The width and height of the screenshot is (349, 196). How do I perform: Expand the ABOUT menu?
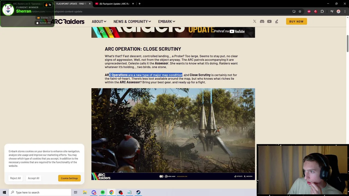[x=99, y=22]
